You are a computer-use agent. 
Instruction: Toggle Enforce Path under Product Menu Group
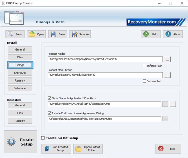pos(144,81)
